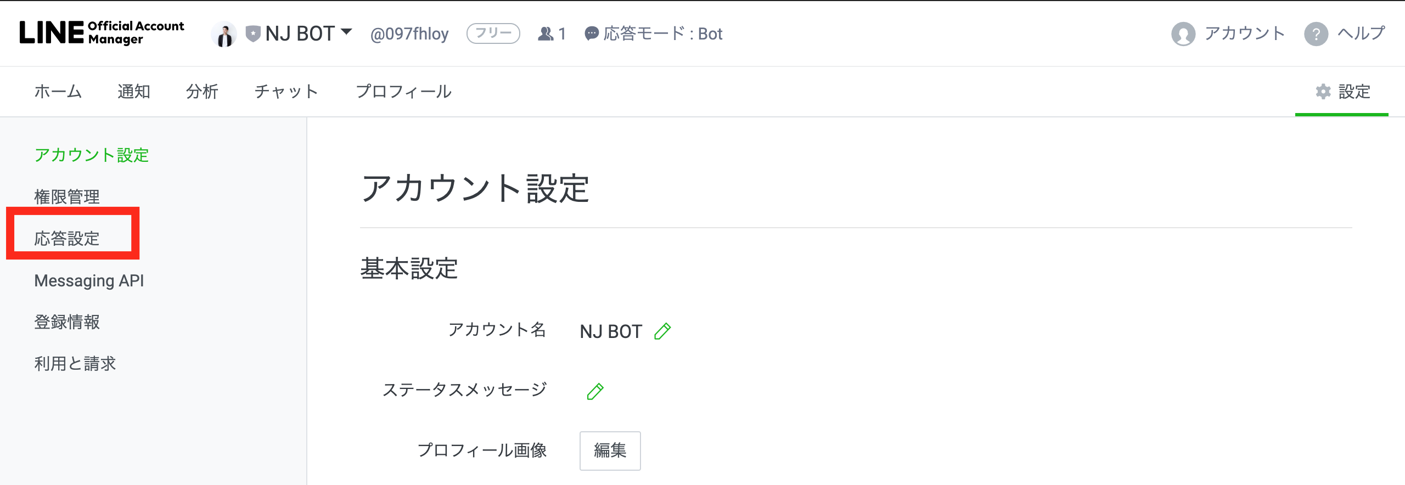The width and height of the screenshot is (1405, 485).
Task: Open 利用と請求 in the sidebar
Action: (75, 363)
